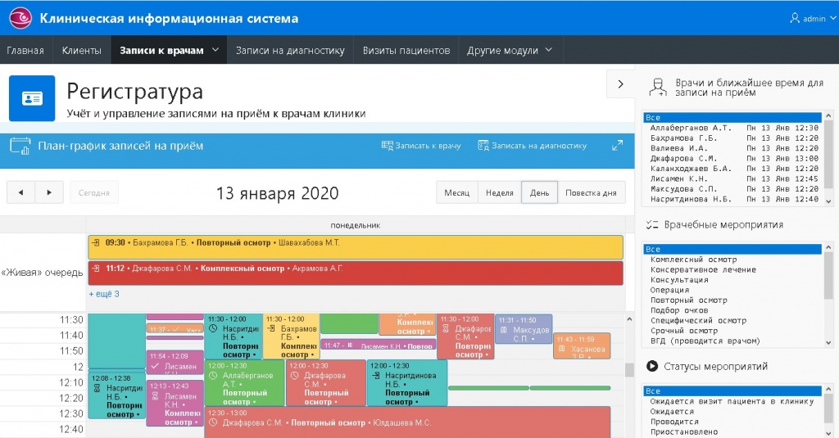Open the Клиенты menu item
This screenshot has height=438, width=839.
click(x=81, y=50)
